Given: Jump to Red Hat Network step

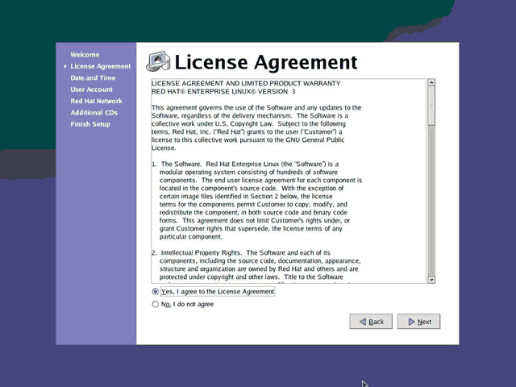Looking at the screenshot, I should pos(96,101).
